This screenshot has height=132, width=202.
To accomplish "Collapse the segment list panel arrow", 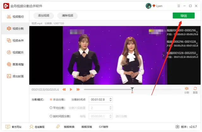I will click(x=163, y=55).
